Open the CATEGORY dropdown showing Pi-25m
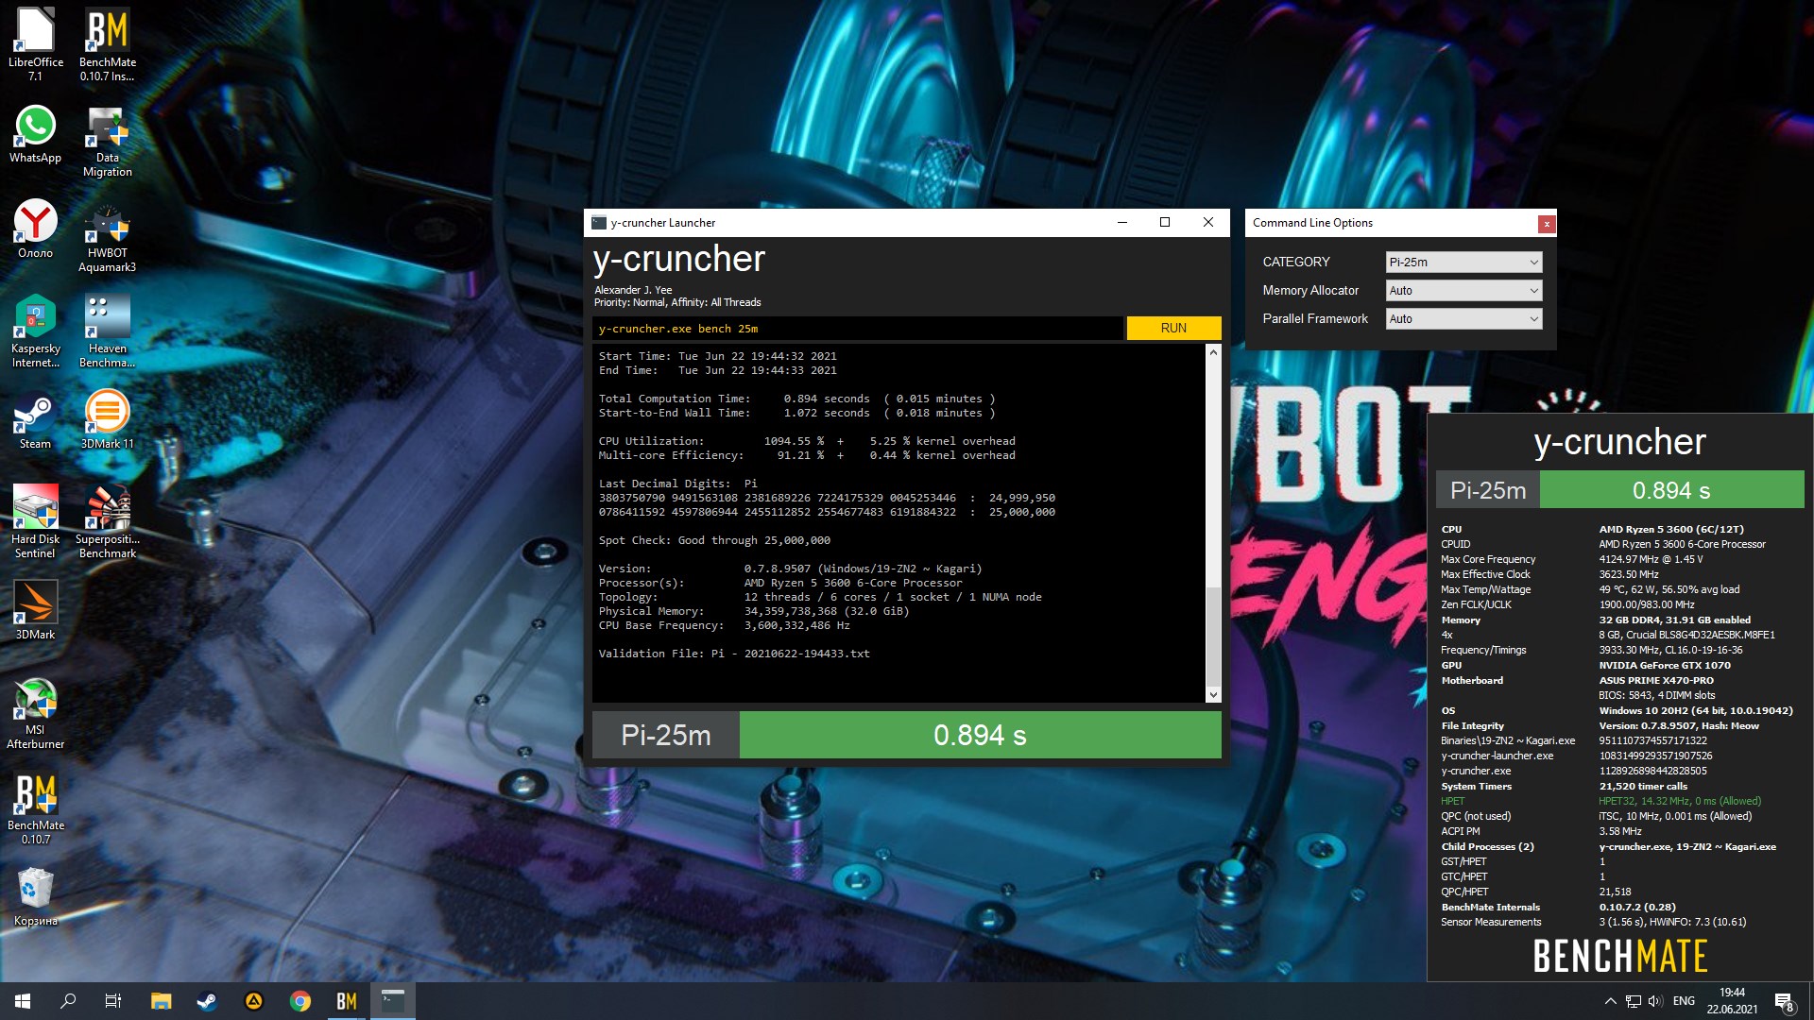This screenshot has height=1020, width=1814. 1463,262
